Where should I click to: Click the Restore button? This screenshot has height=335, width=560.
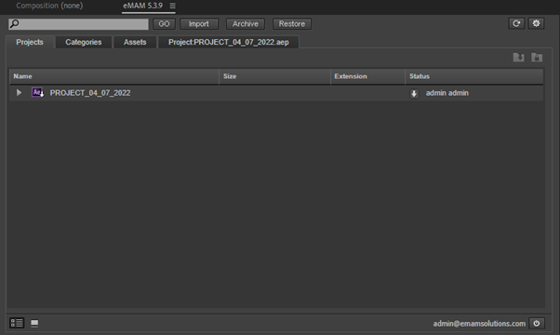pos(292,24)
